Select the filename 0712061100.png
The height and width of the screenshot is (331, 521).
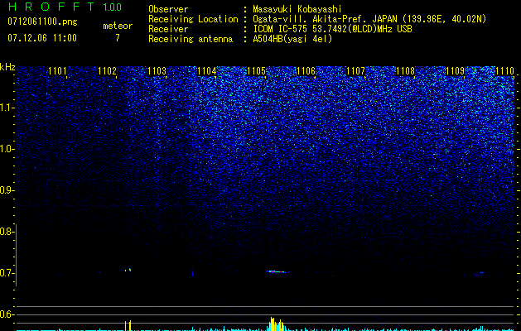point(42,22)
